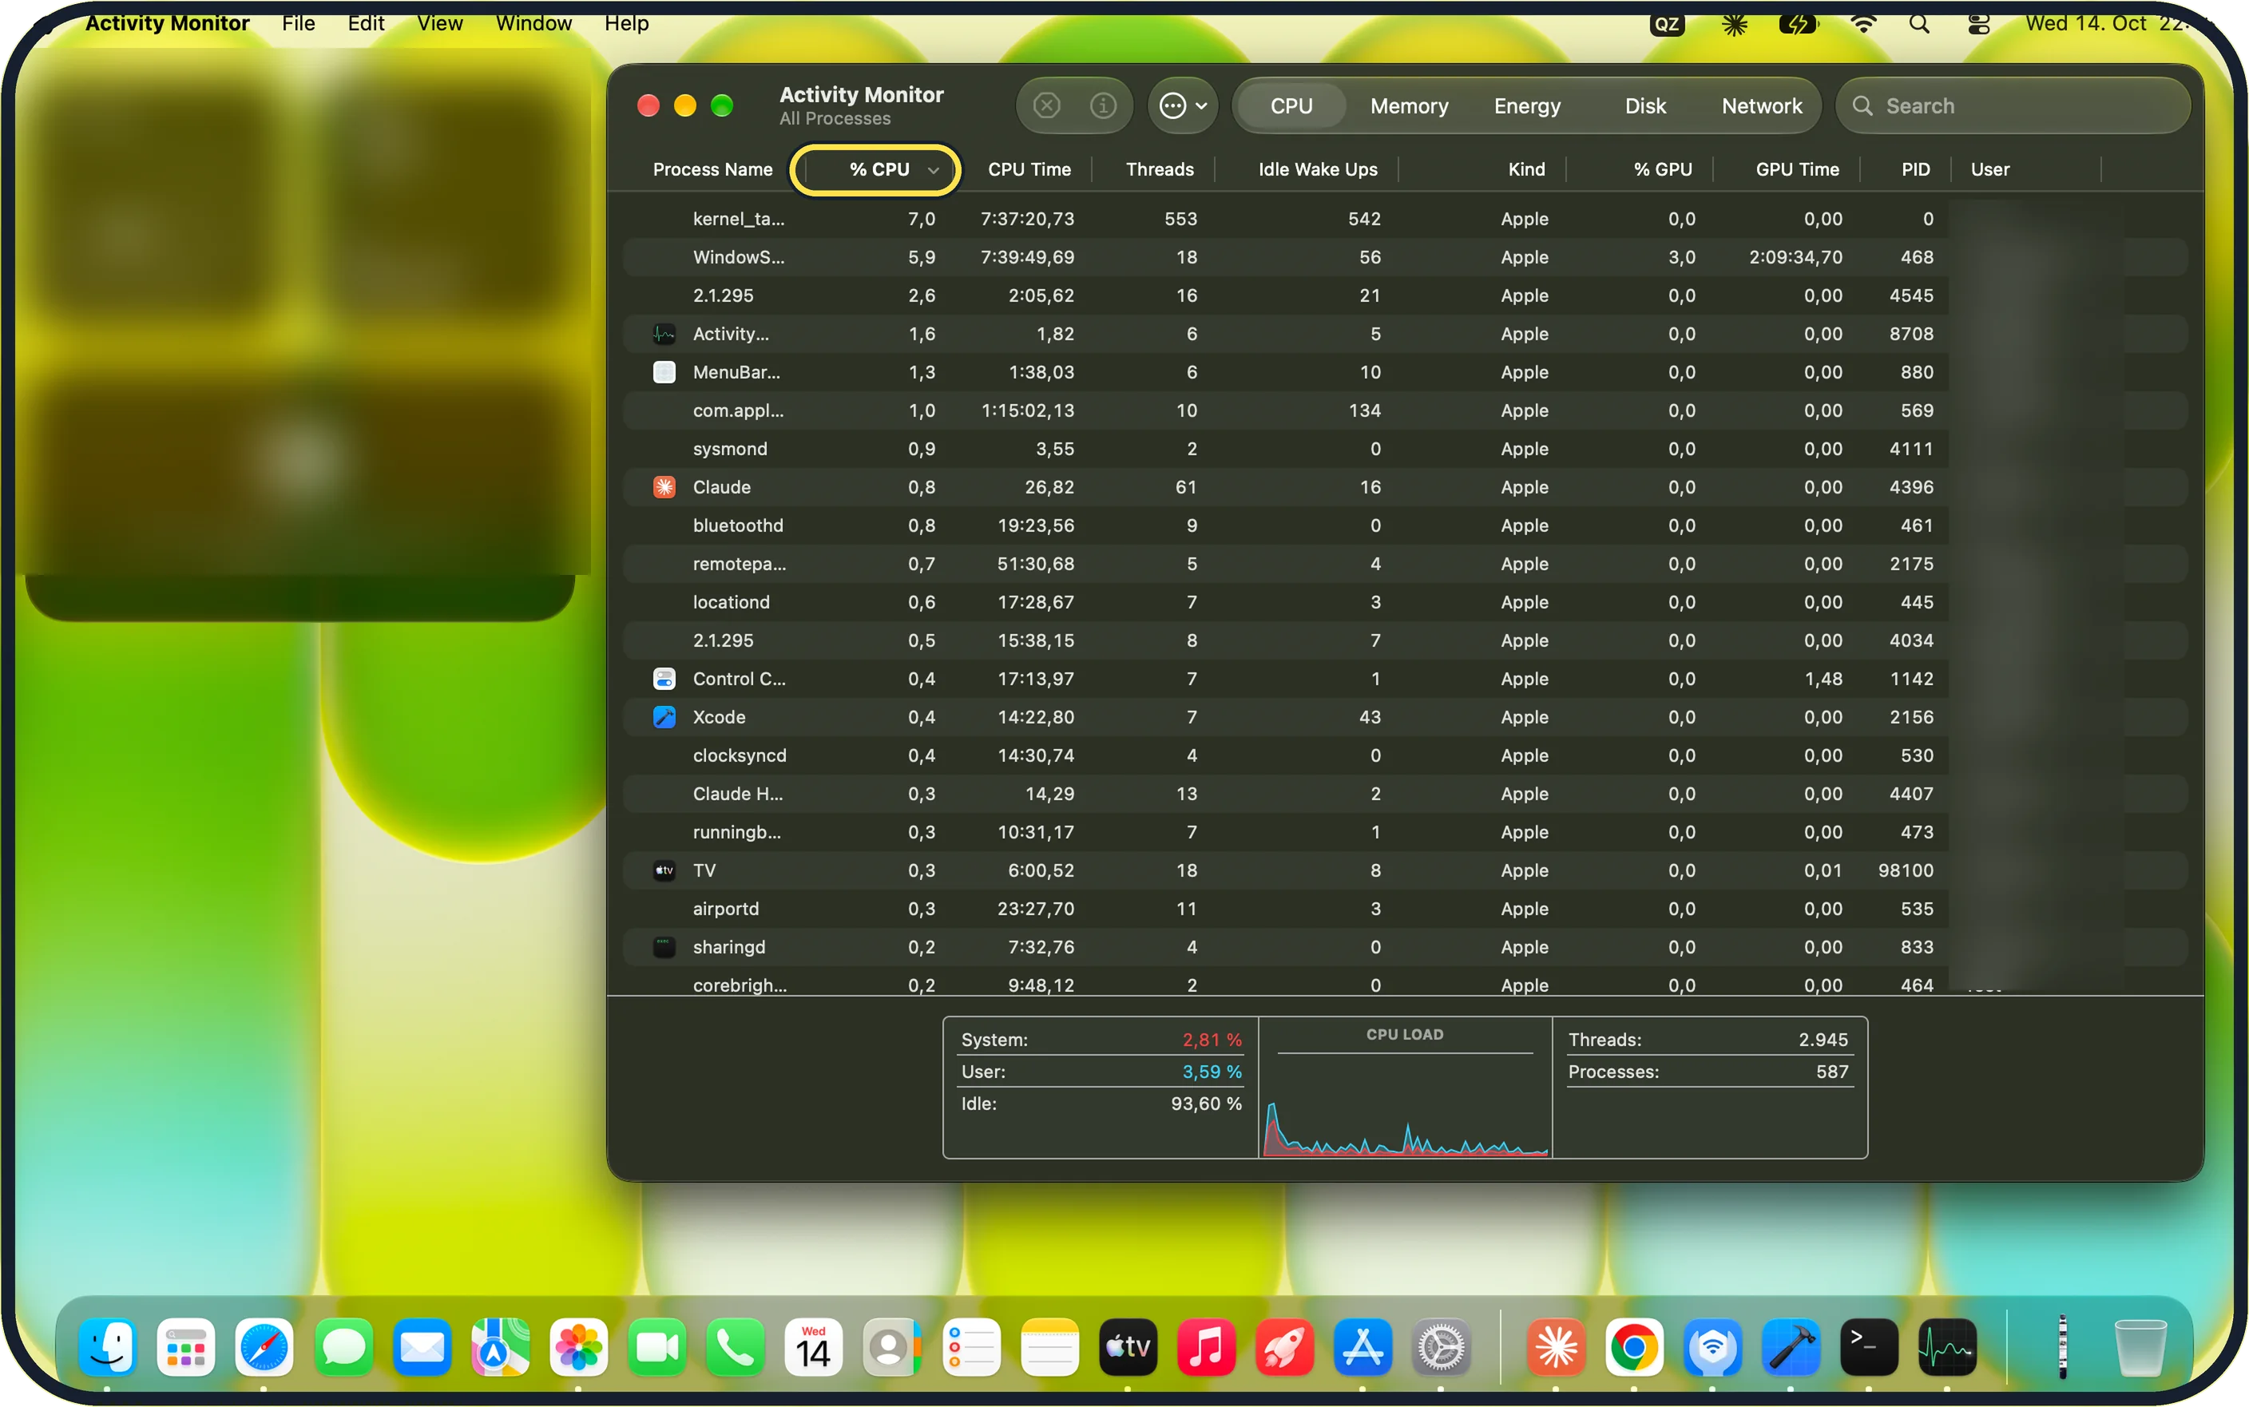Screen dimensions: 2249x1407
Task: Click the Wi-Fi menu bar icon
Action: tap(1862, 24)
